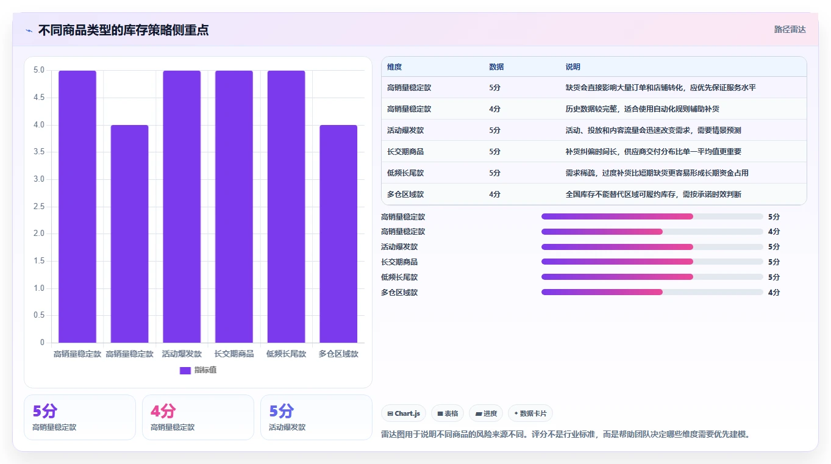
Task: Toggle the 指标值 legend swatch under the chart
Action: click(x=185, y=370)
